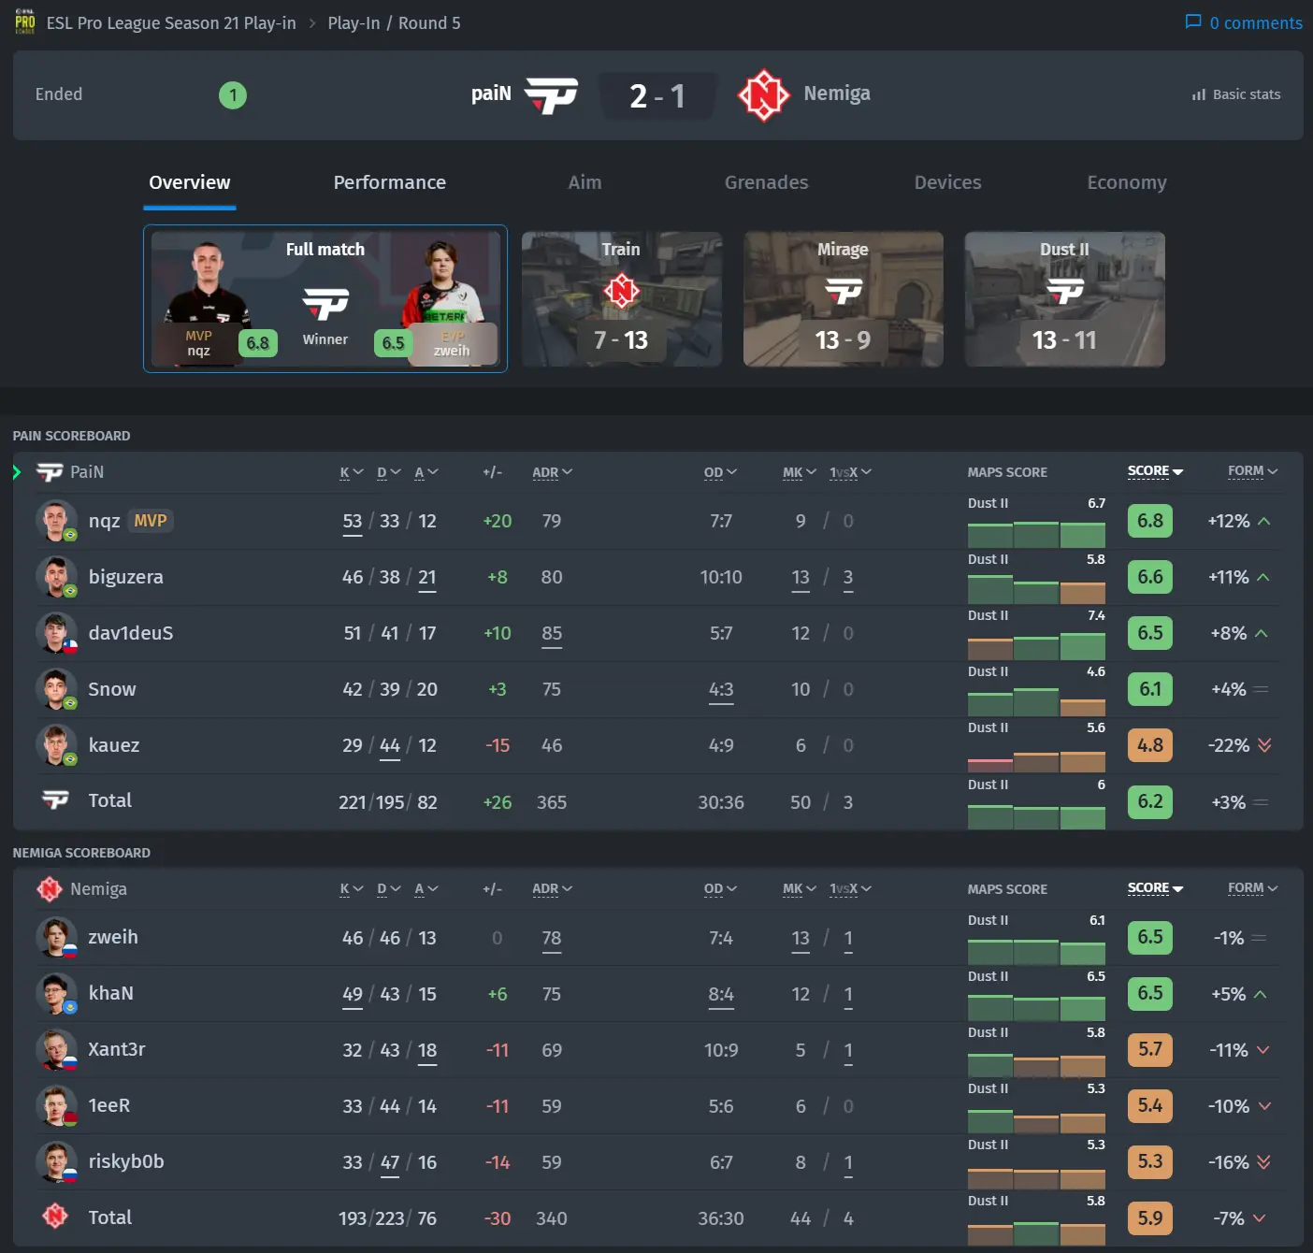Open ESL Pro League Season 21 Play-in breadcrumb
This screenshot has width=1313, height=1253.
[171, 22]
